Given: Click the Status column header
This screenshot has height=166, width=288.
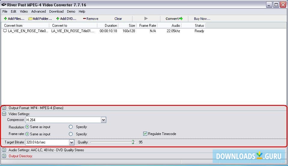Looking at the screenshot, I should click(193, 26).
